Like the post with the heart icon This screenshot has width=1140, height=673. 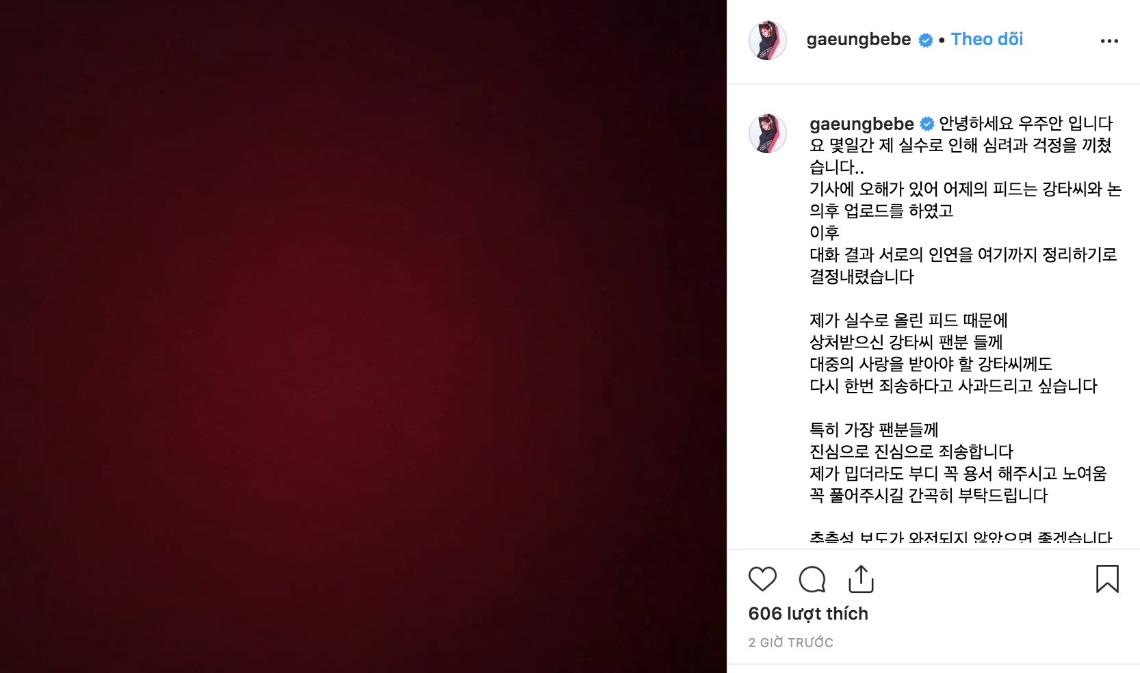tap(762, 579)
